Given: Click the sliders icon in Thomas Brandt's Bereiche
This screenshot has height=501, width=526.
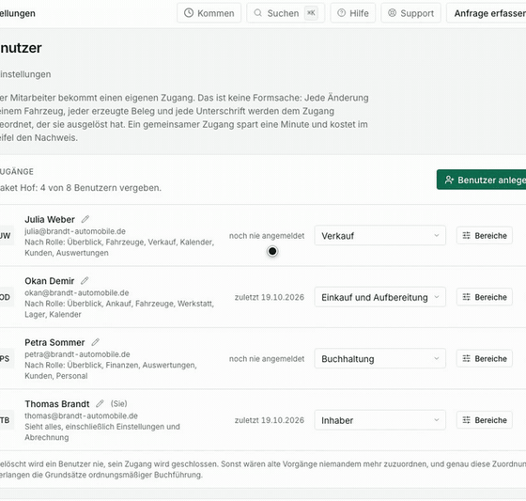Looking at the screenshot, I should pos(466,420).
